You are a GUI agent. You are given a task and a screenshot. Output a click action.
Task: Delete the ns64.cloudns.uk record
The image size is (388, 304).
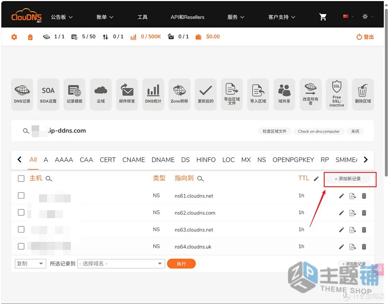(364, 247)
